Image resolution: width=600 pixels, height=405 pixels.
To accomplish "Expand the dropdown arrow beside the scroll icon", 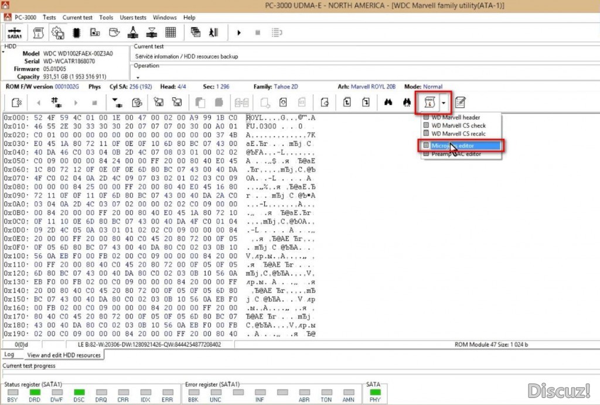I will pyautogui.click(x=444, y=103).
